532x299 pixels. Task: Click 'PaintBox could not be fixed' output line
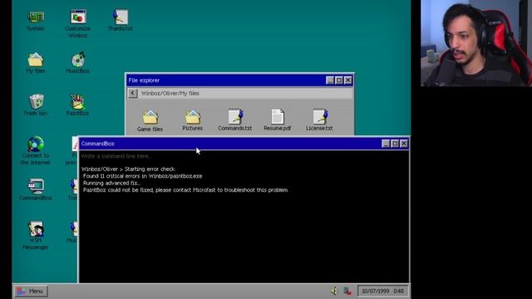[185, 190]
